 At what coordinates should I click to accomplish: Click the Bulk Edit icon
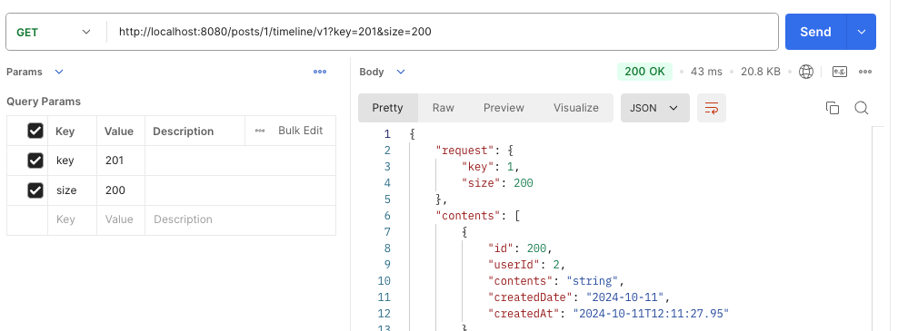(260, 131)
